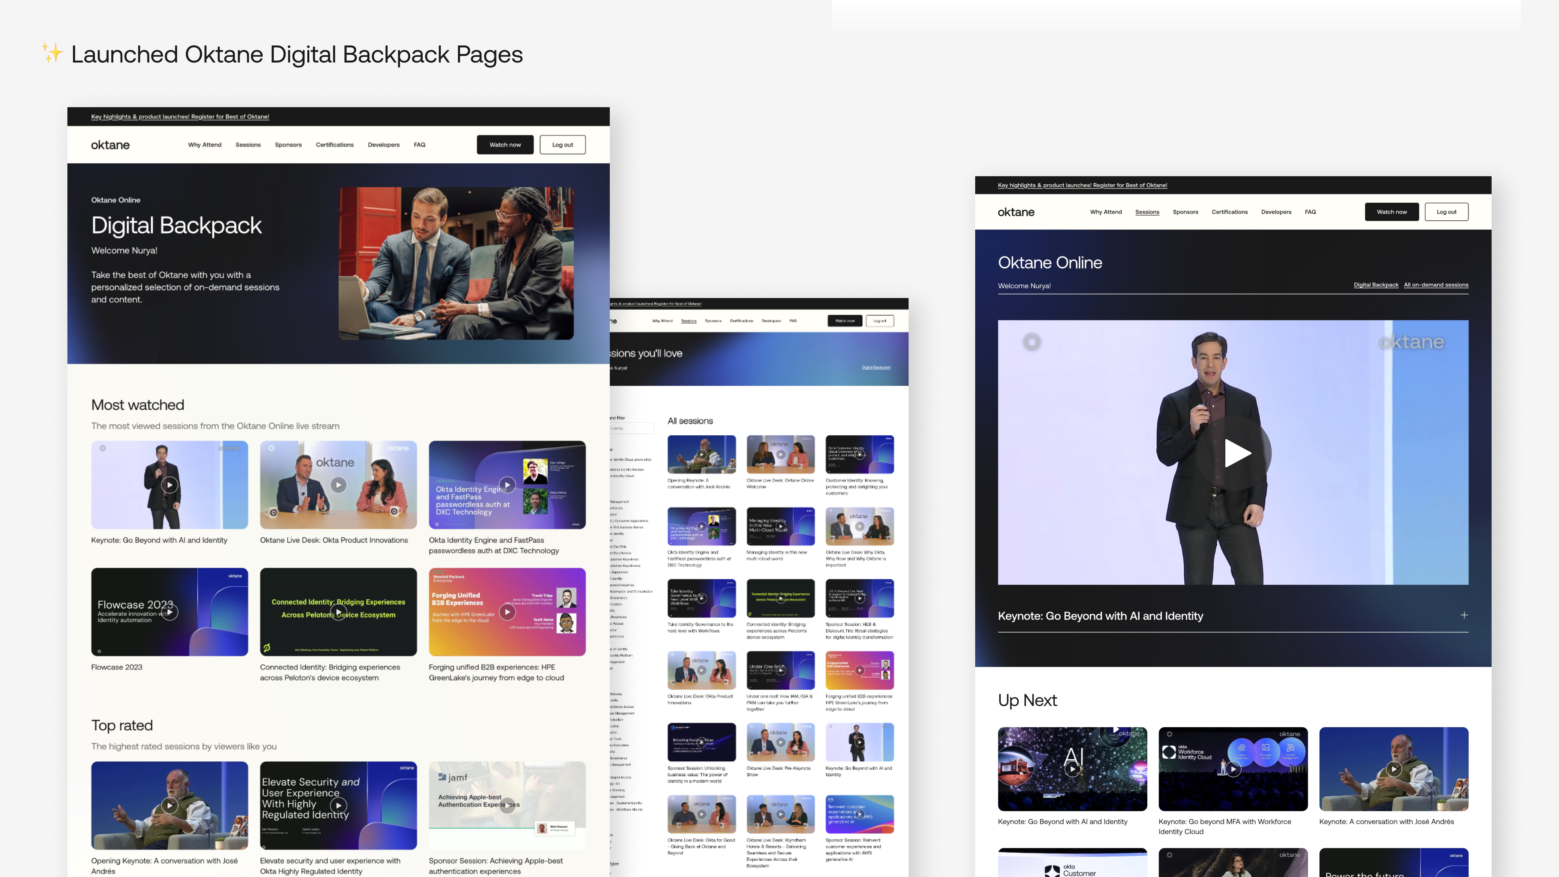Expand keynote details with plus icon
This screenshot has height=877, width=1559.
[1464, 615]
